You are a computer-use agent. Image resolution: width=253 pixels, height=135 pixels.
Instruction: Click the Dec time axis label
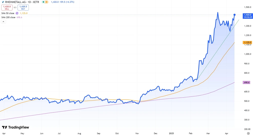coord(156,133)
